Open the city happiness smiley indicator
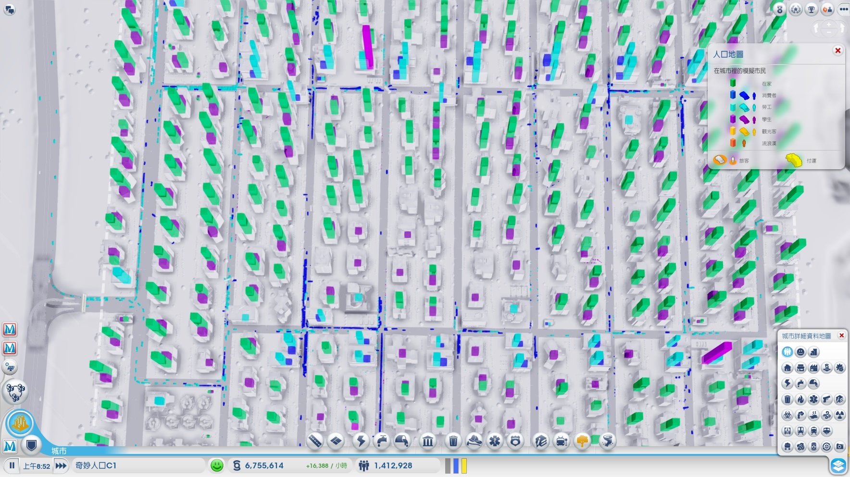850x477 pixels. pos(217,465)
